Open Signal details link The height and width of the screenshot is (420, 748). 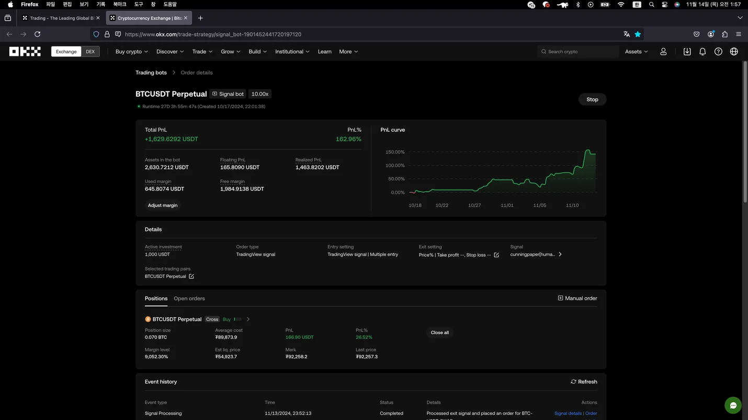point(568,413)
